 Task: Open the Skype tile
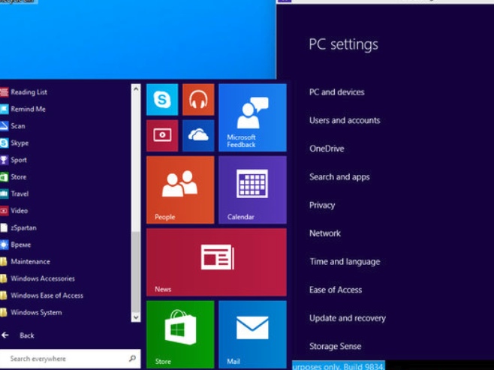click(x=162, y=100)
